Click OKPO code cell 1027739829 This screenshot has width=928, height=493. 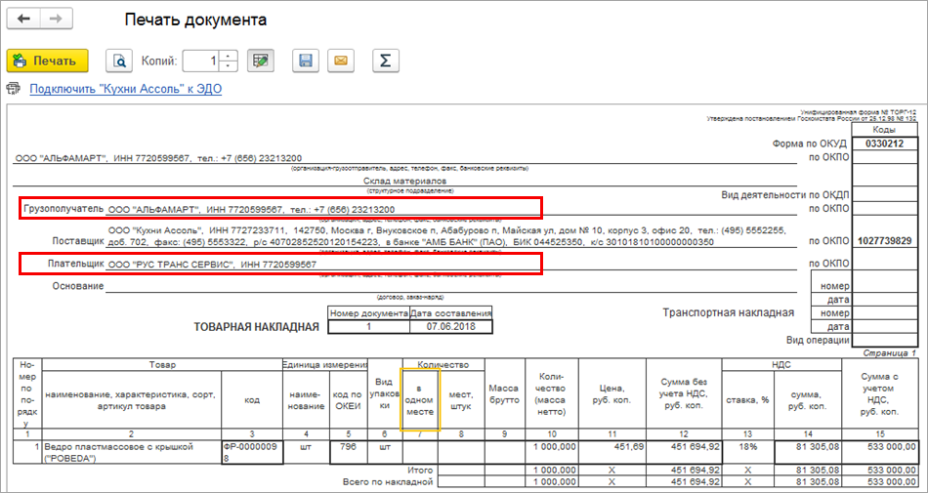884,241
